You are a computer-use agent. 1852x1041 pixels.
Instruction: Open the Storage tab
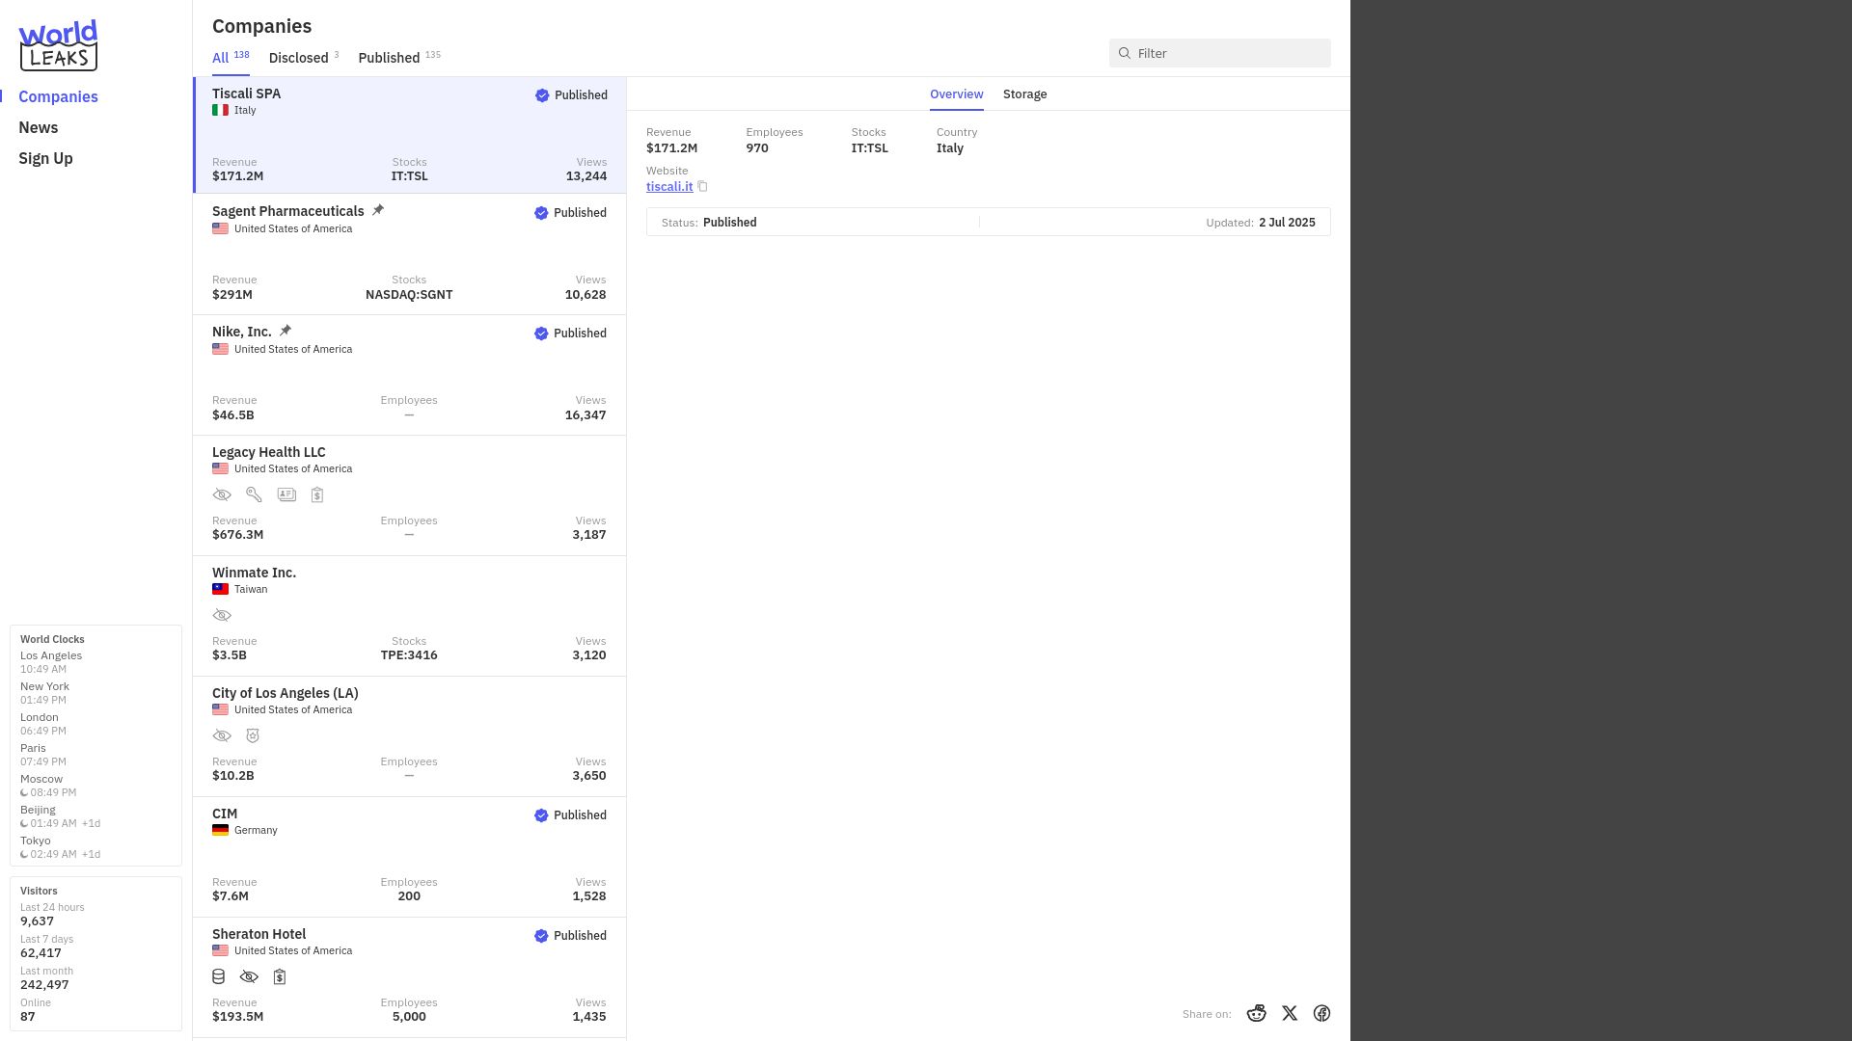pos(1024,93)
